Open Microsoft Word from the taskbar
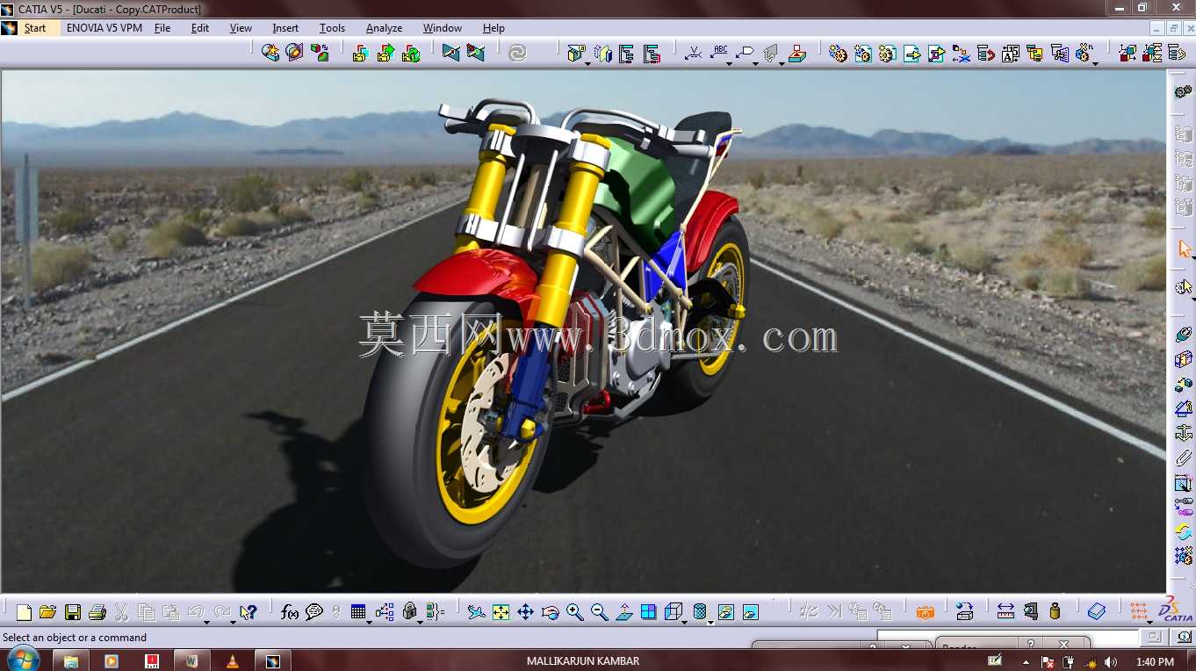The width and height of the screenshot is (1196, 671). (191, 660)
